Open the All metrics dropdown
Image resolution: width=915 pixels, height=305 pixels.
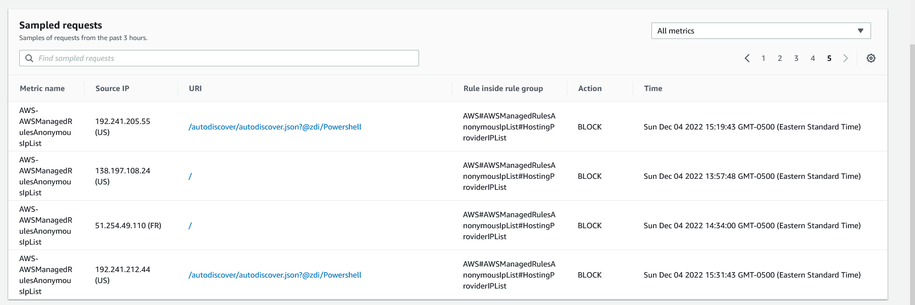(760, 31)
